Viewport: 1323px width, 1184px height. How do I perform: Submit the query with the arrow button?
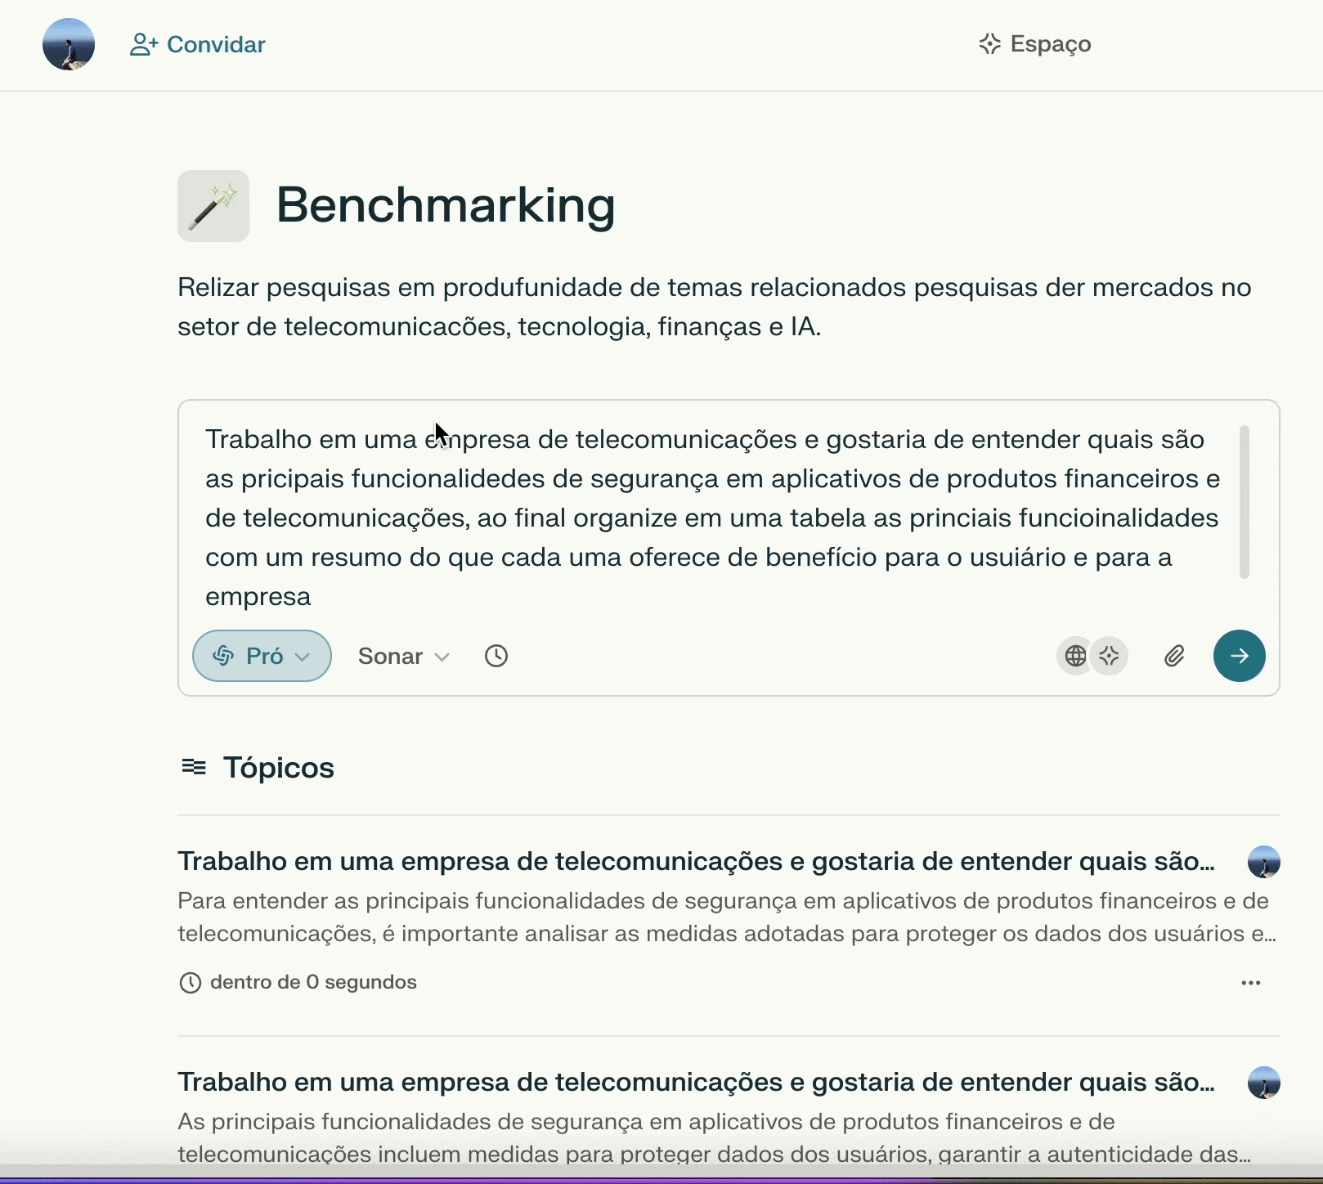[x=1240, y=656]
